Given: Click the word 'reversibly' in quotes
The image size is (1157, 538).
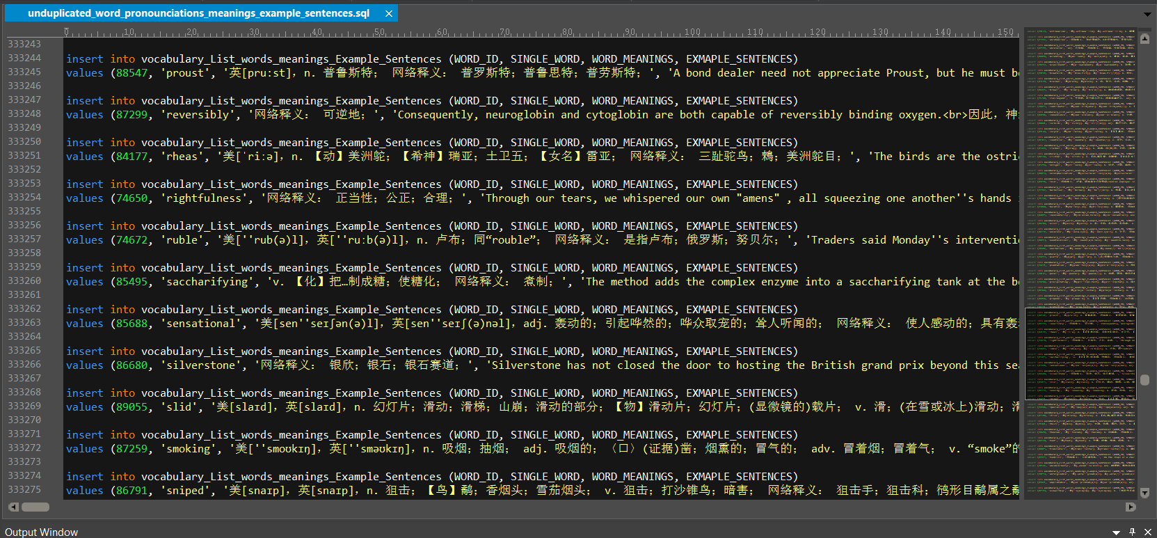Looking at the screenshot, I should pyautogui.click(x=198, y=115).
